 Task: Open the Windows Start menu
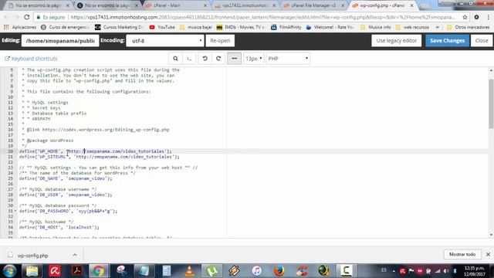[x=10, y=271]
